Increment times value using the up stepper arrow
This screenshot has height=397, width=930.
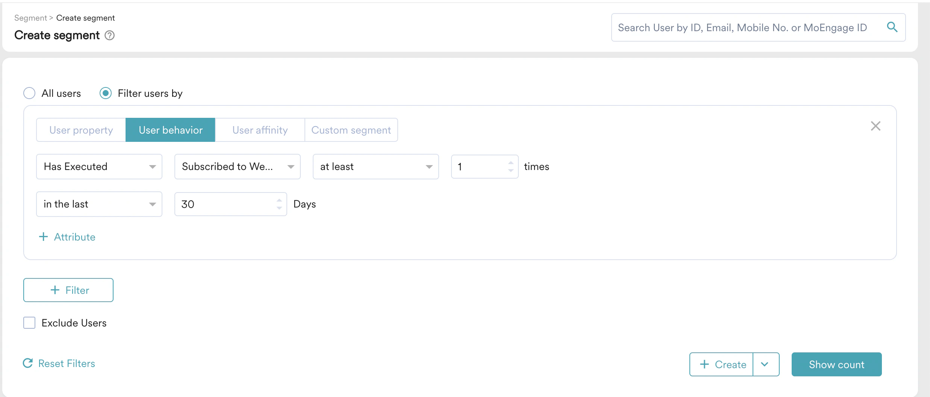(x=510, y=162)
